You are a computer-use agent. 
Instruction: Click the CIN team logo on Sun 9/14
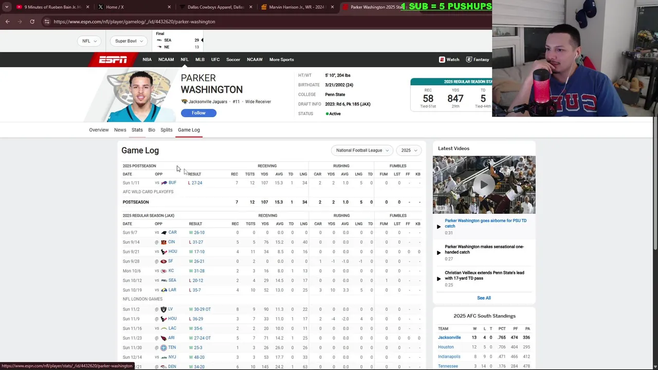[163, 242]
